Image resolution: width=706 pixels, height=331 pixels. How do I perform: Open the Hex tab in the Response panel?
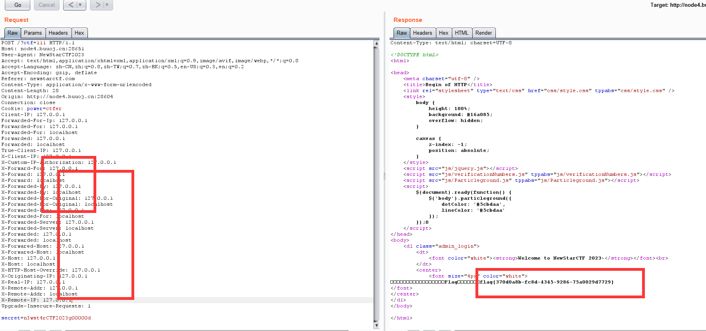[444, 33]
